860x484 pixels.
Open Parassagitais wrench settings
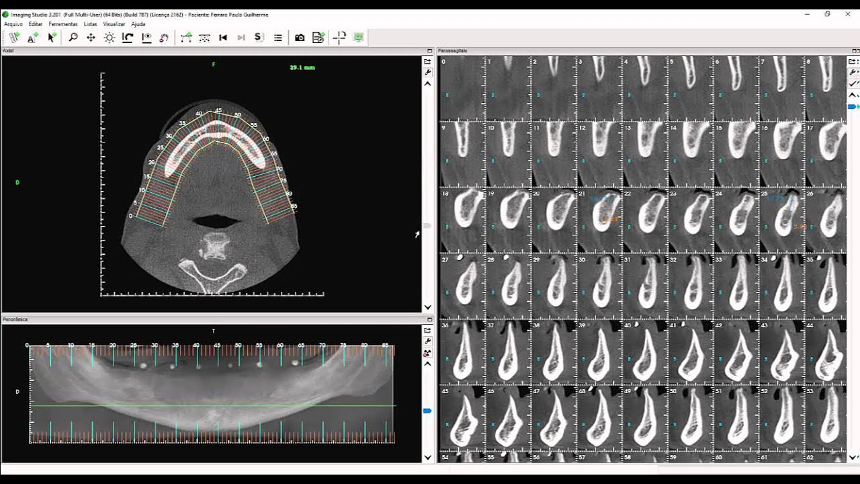point(853,72)
